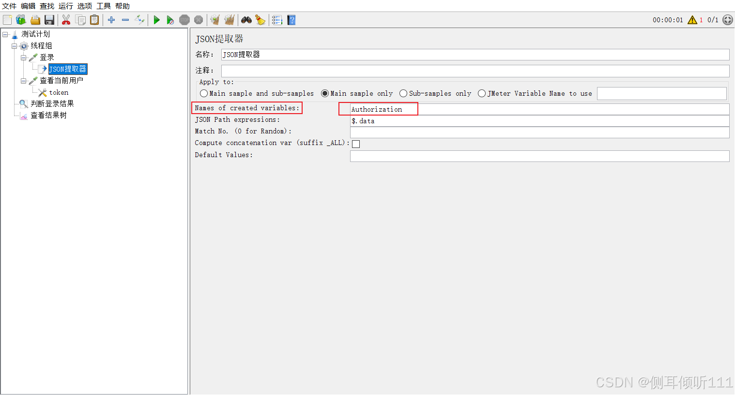The height and width of the screenshot is (395, 735).
Task: Click the 00:00:01 elapsed time text
Action: [x=668, y=20]
